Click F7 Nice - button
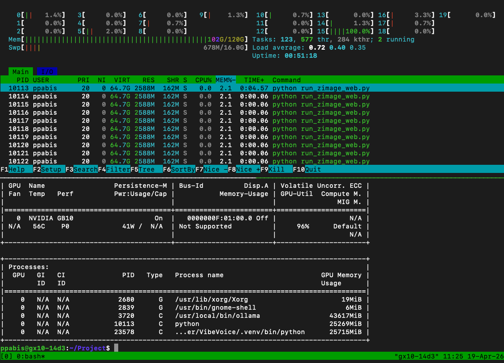 [x=215, y=169]
